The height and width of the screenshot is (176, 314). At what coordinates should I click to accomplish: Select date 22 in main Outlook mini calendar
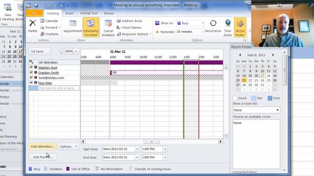click(x=9, y=57)
